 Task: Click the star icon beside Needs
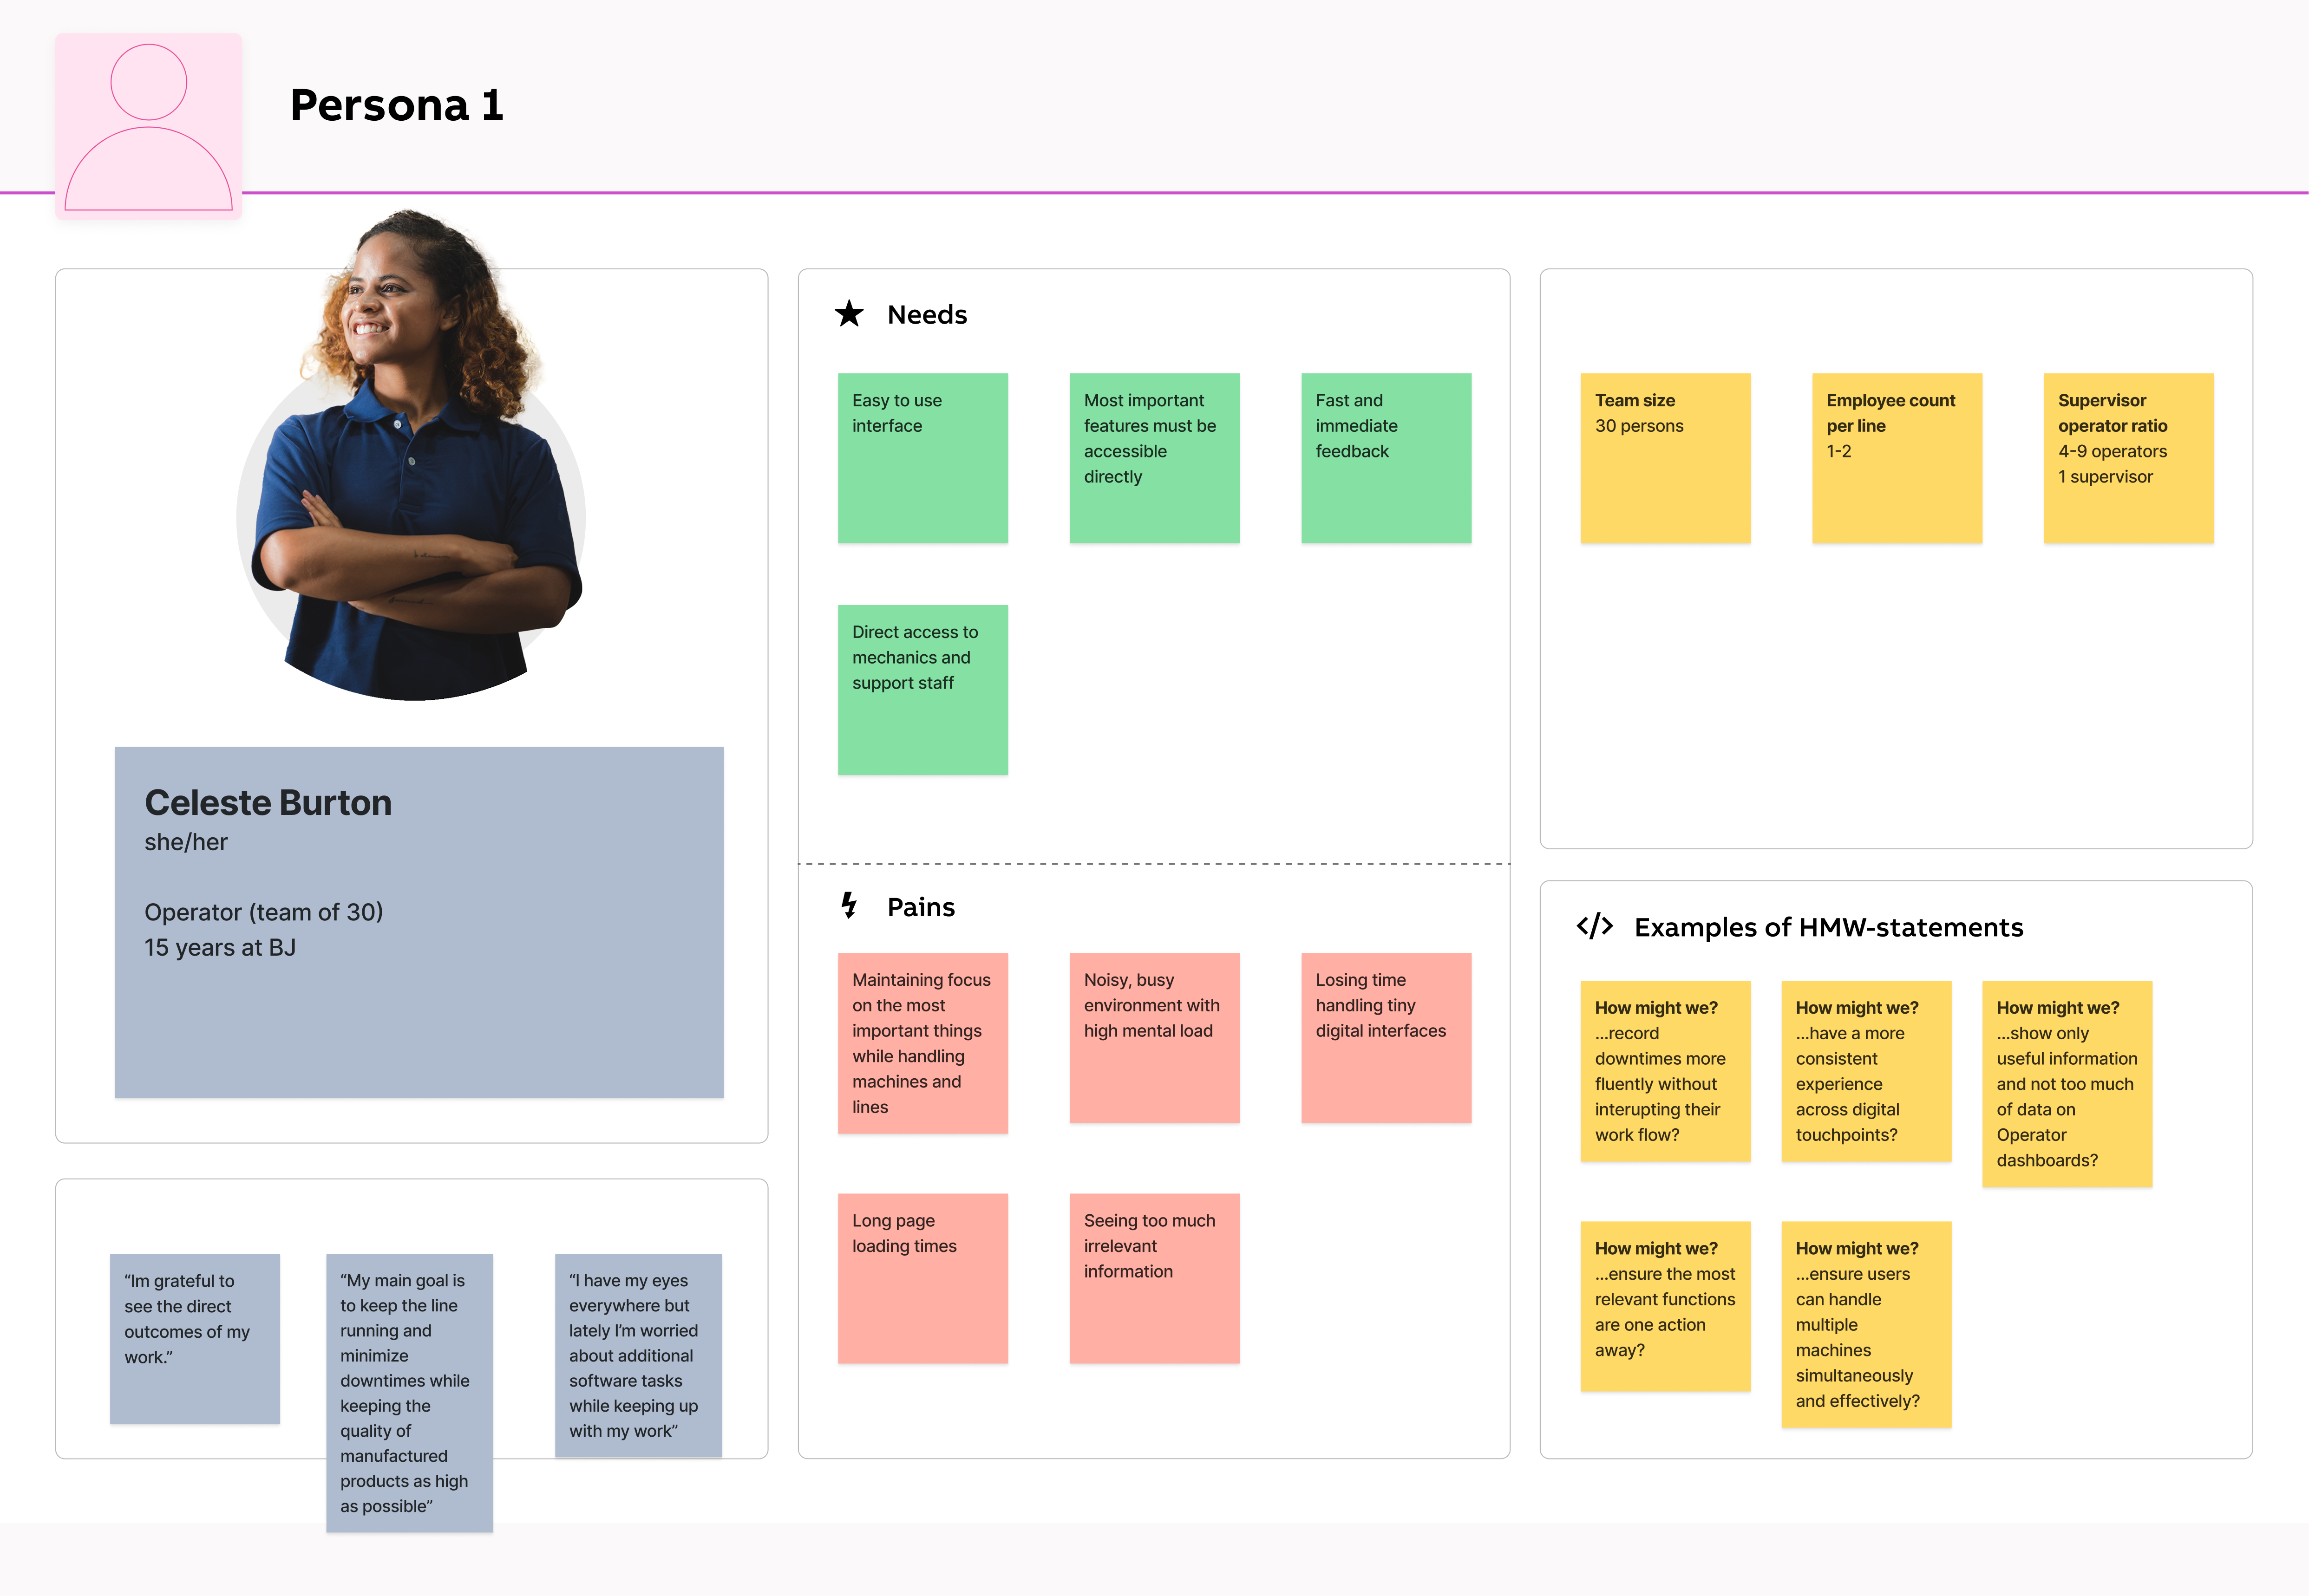pyautogui.click(x=849, y=314)
